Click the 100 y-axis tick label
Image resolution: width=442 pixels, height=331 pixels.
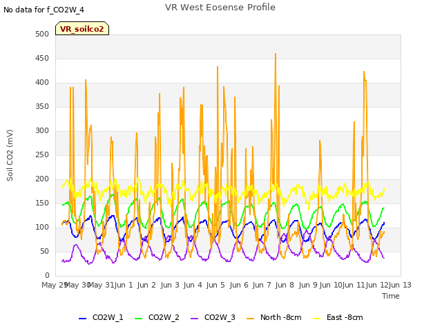click(x=42, y=227)
